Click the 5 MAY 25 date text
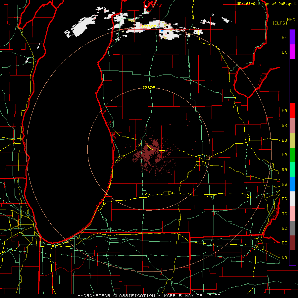298x298 pixels. click(x=191, y=296)
